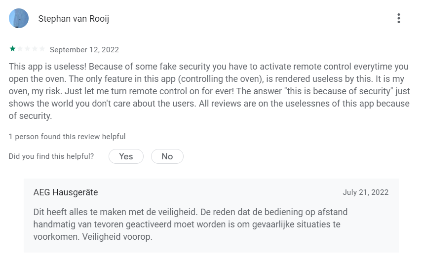The image size is (423, 257).
Task: Click the review date September 12, 2022
Action: [x=84, y=50]
